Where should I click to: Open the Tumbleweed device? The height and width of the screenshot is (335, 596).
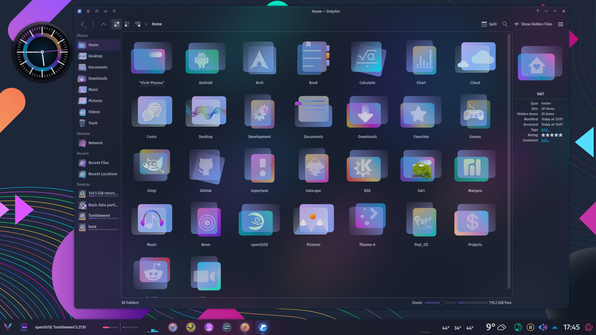(x=98, y=216)
